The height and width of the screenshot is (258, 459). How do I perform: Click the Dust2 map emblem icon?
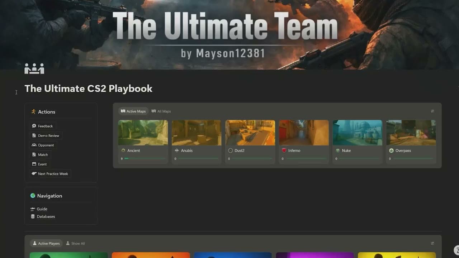(x=230, y=150)
